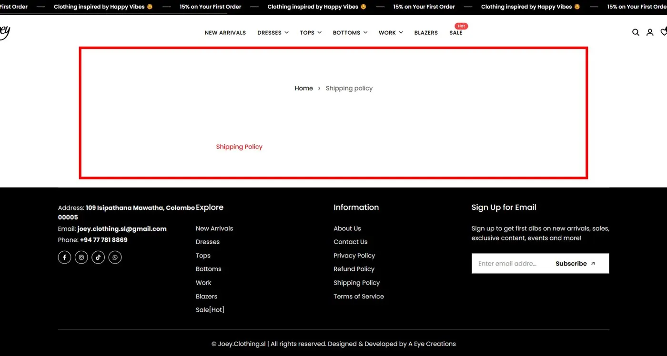Click the phone number +94 77 781 8869
Screen dimensions: 667x356
(104, 240)
